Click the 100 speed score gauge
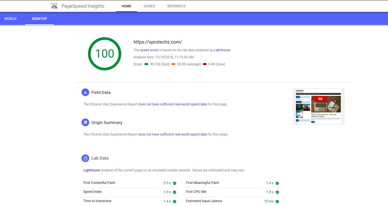 [x=105, y=54]
